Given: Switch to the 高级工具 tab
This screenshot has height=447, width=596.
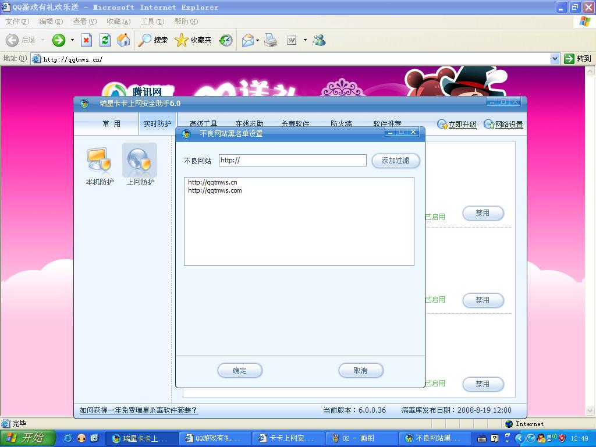Looking at the screenshot, I should (x=203, y=123).
